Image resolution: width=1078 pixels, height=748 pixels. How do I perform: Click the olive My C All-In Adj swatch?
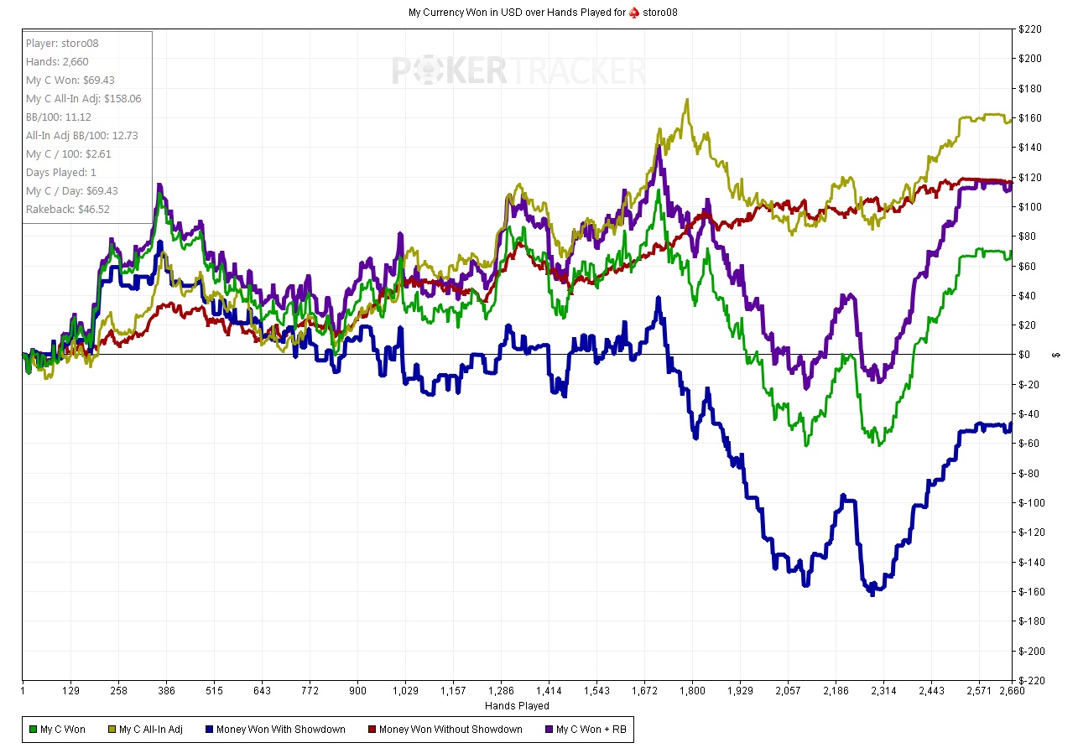(112, 730)
